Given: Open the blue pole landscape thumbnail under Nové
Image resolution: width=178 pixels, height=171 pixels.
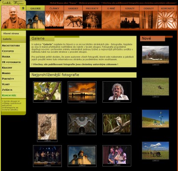Looking at the screenshot, I should click(155, 119).
